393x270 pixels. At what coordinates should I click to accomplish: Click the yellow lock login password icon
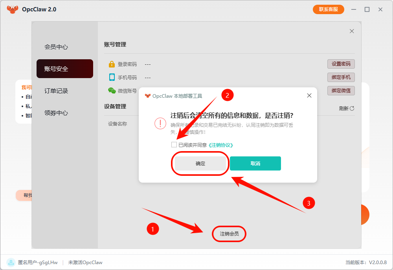[112, 64]
